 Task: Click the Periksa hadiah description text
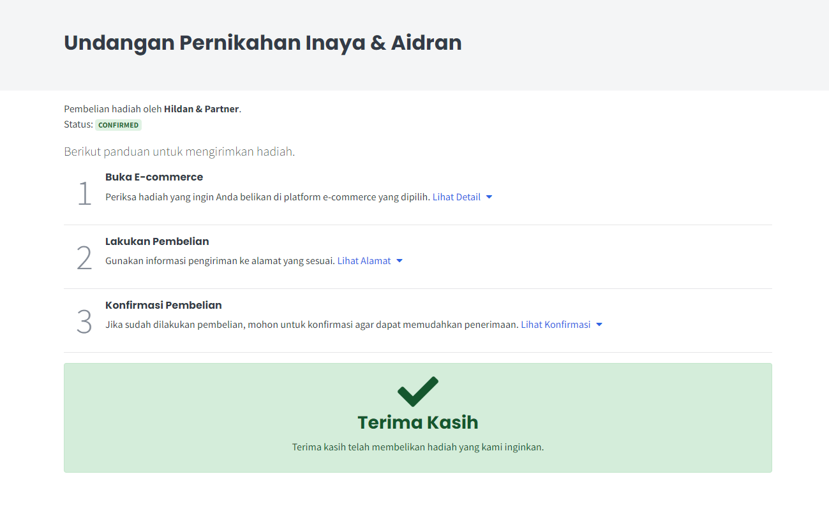pos(267,197)
